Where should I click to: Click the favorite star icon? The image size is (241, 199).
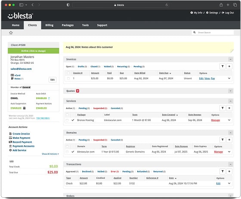[11, 33]
